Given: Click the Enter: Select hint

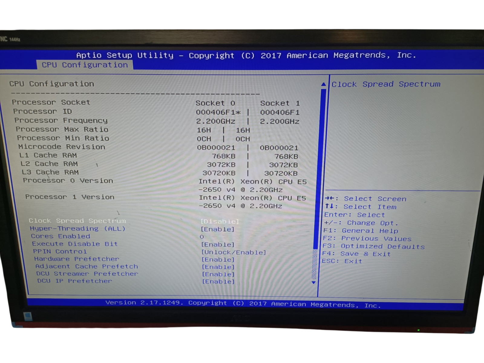Looking at the screenshot, I should tap(355, 215).
